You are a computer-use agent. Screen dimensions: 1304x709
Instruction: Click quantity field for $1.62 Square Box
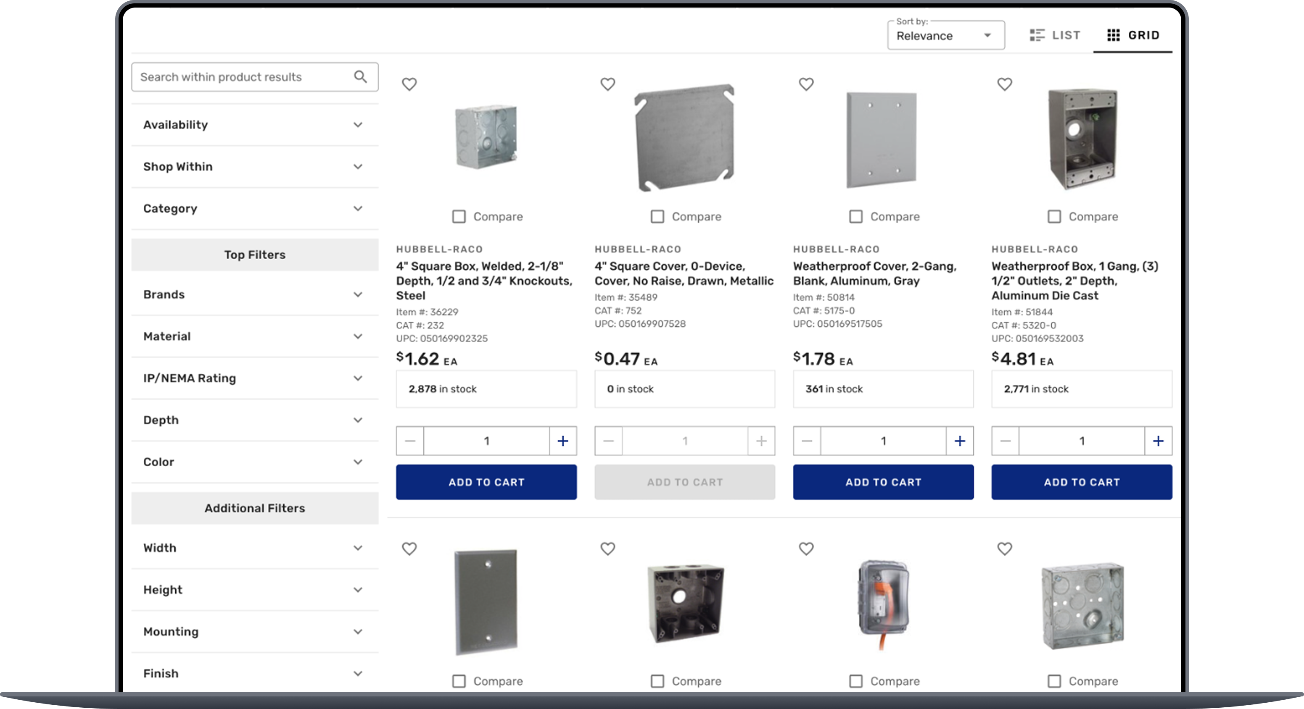coord(486,441)
